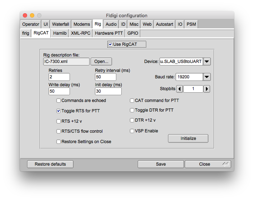
Task: Click the Init delay input field
Action: [108, 91]
